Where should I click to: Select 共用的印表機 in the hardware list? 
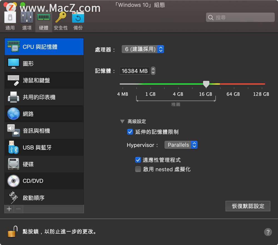pyautogui.click(x=44, y=97)
